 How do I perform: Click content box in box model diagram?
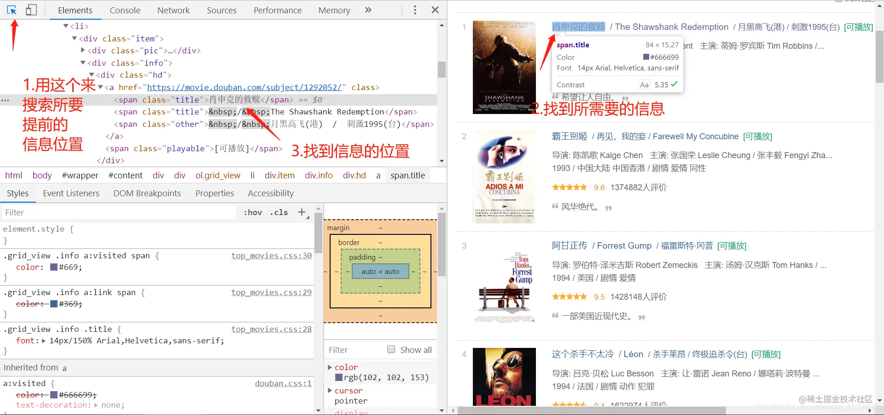click(x=380, y=272)
